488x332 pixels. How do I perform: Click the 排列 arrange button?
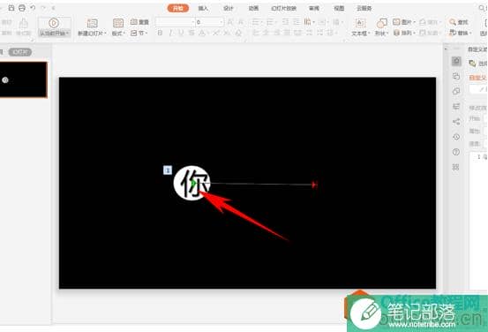click(x=403, y=33)
